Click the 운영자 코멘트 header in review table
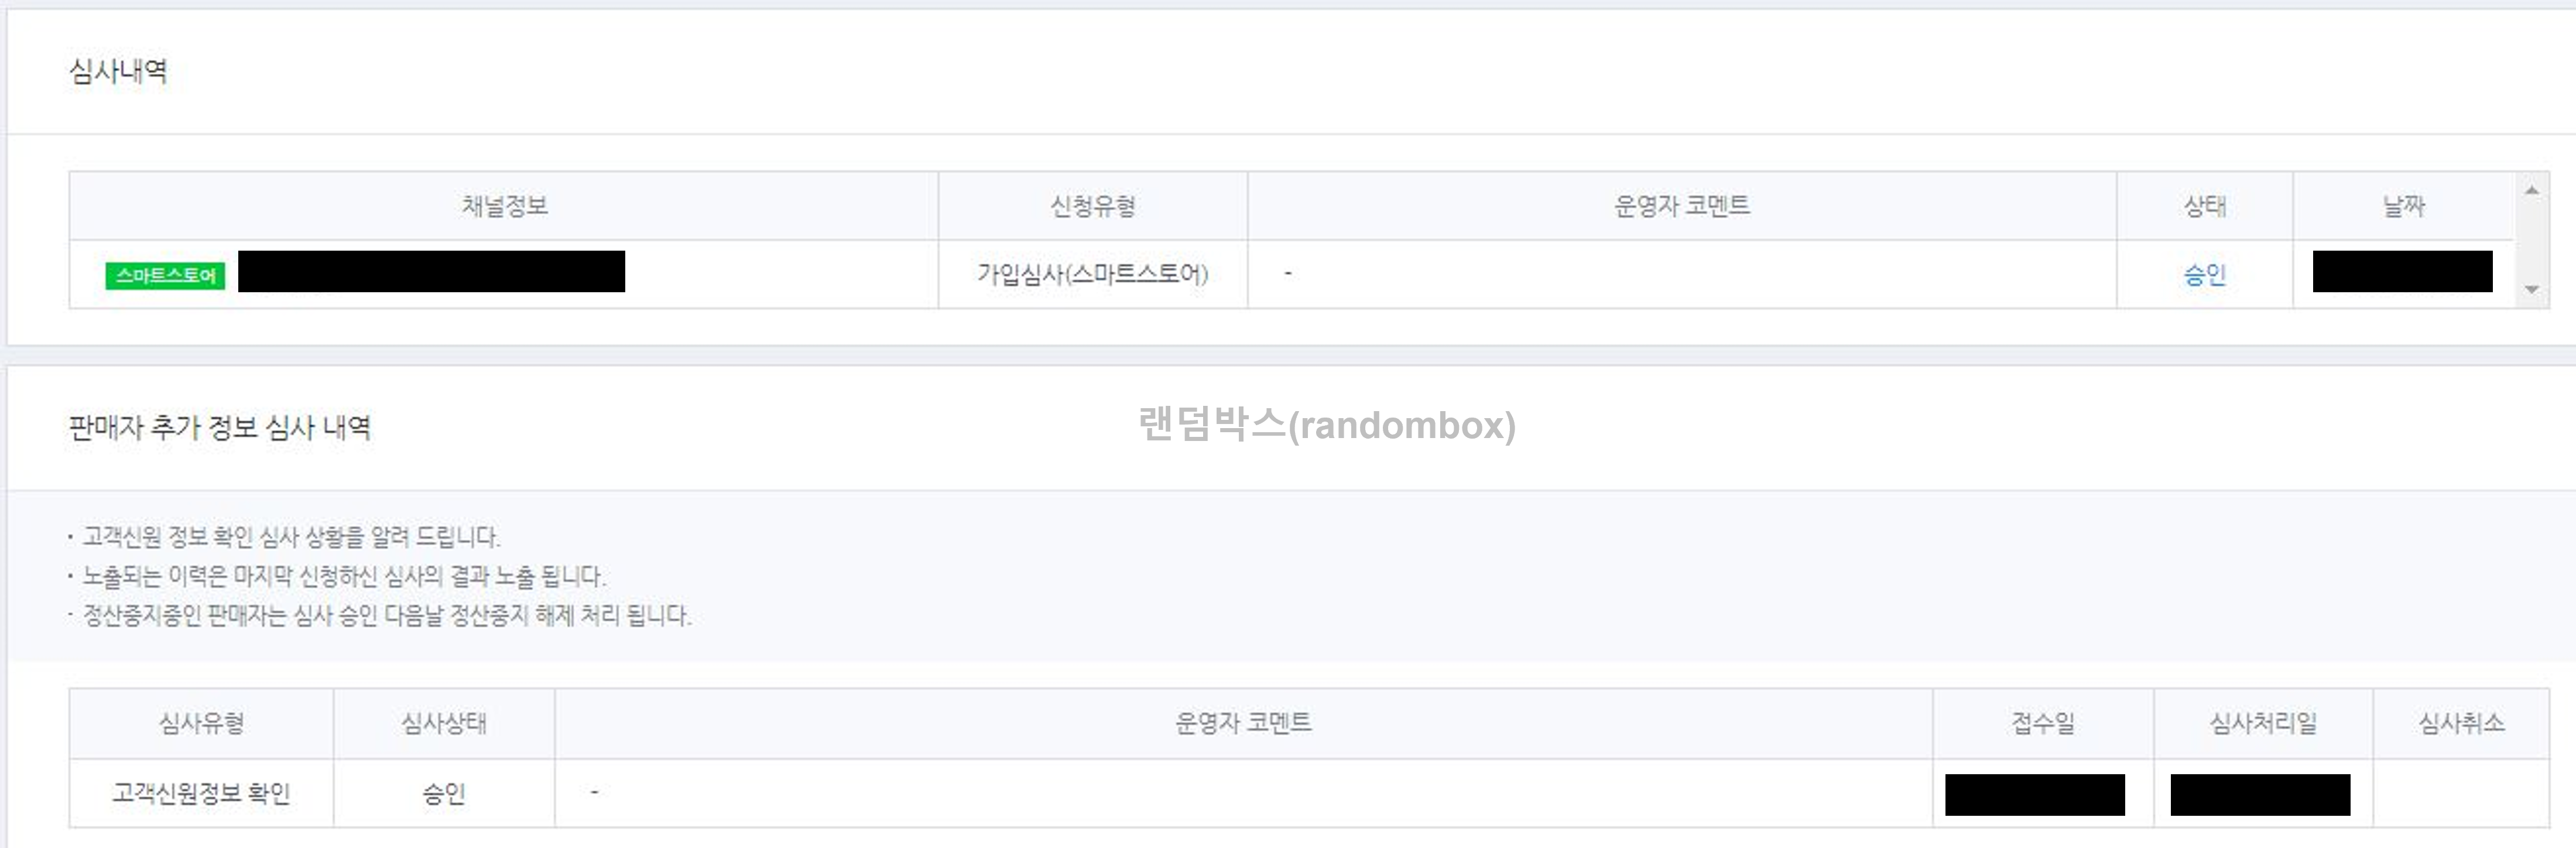This screenshot has width=2576, height=848. pyautogui.click(x=1681, y=205)
